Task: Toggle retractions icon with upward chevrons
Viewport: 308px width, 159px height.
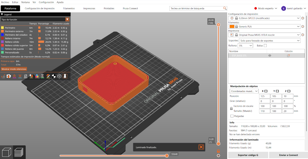Action: 14,76
